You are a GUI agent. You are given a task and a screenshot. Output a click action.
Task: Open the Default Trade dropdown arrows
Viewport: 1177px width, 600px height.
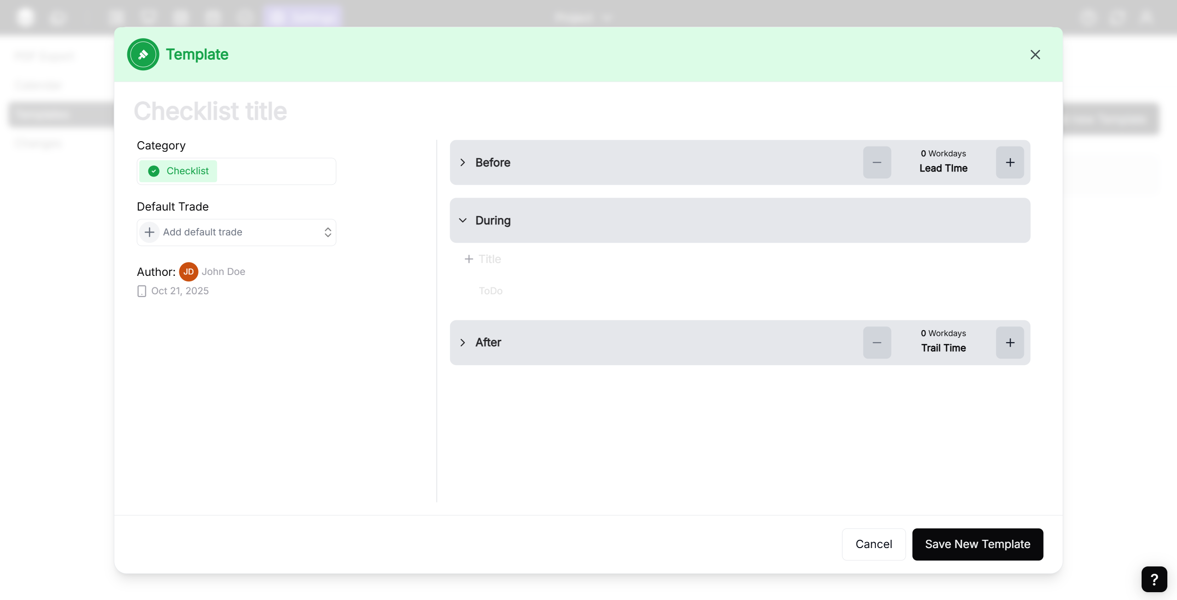[x=327, y=232]
